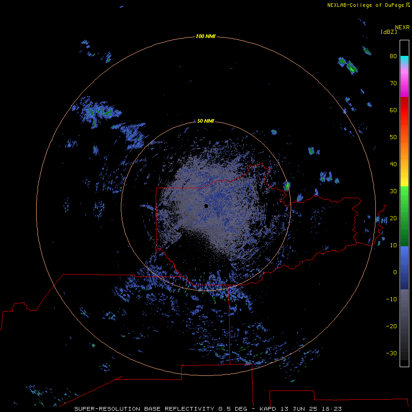Pick the green segment of the color bar

404,216
